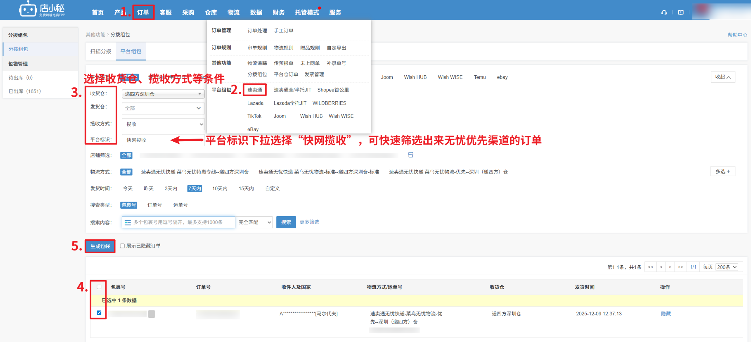The image size is (751, 342).
Task: Switch to the 扫描分拨 tab
Action: pyautogui.click(x=101, y=51)
